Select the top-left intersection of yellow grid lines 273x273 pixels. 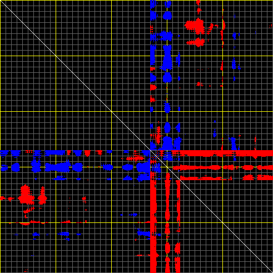click(56, 56)
